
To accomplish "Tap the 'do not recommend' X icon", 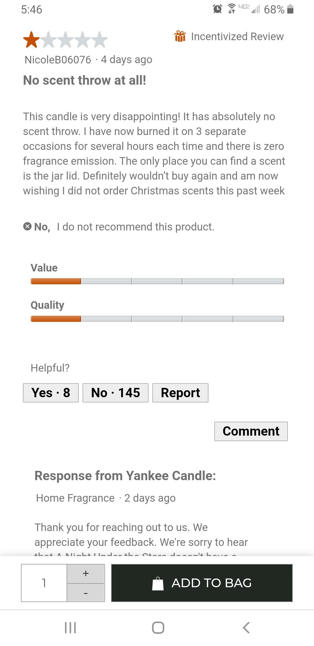I will coord(27,226).
